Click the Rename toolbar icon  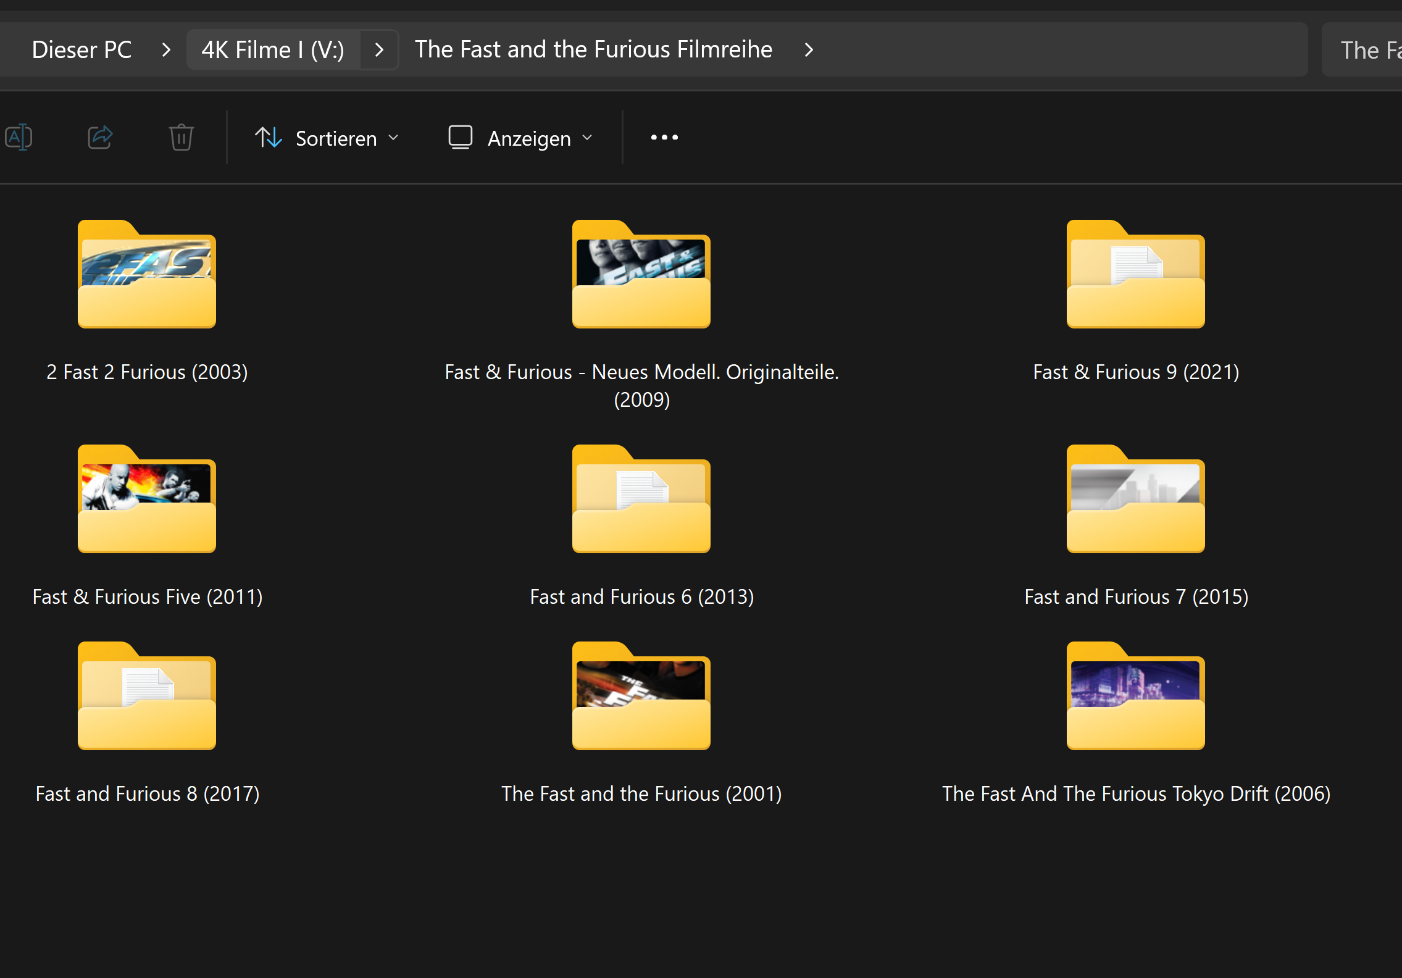coord(19,137)
